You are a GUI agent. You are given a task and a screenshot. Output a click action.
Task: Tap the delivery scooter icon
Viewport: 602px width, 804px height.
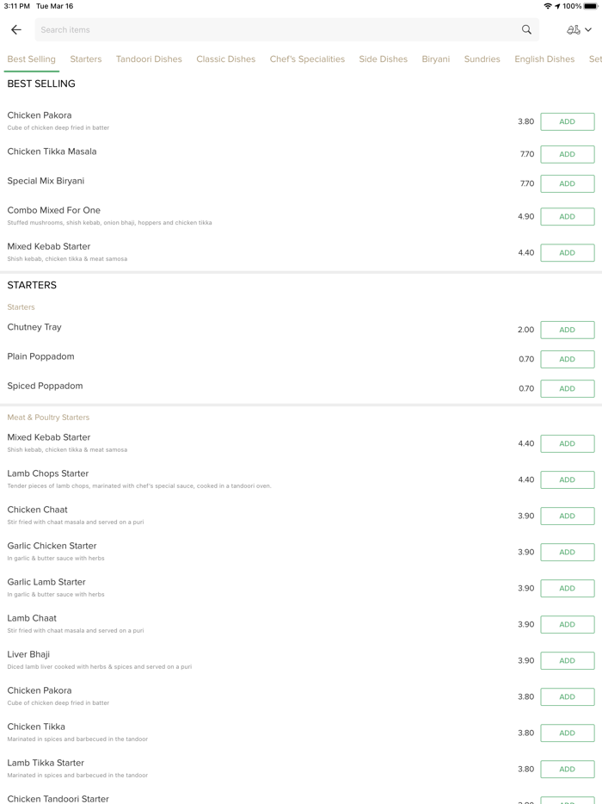[573, 30]
